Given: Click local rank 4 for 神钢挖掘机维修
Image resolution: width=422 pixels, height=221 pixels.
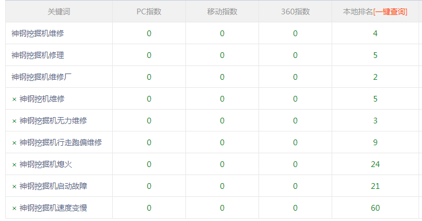Looking at the screenshot, I should pos(375,33).
